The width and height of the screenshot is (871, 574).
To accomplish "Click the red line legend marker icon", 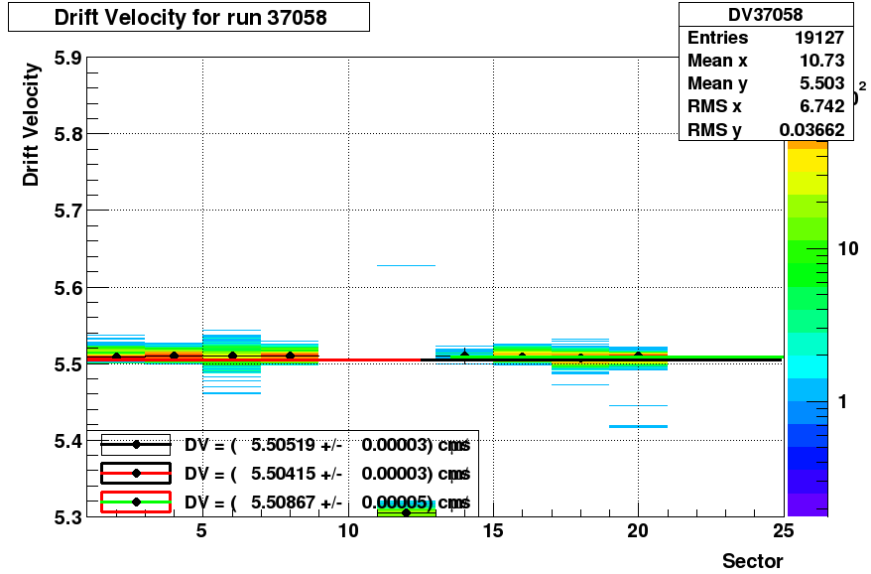I will [136, 474].
